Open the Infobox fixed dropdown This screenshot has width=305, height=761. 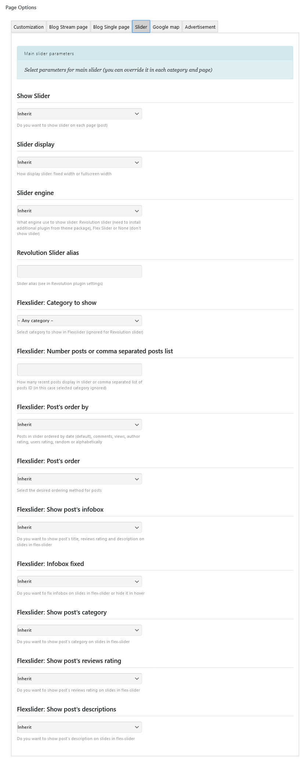coord(79,581)
